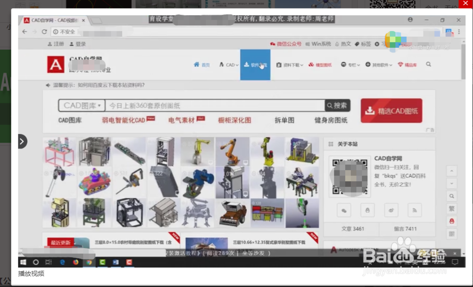Expand the 资料下载 dropdown menu
This screenshot has width=473, height=287.
click(x=289, y=65)
